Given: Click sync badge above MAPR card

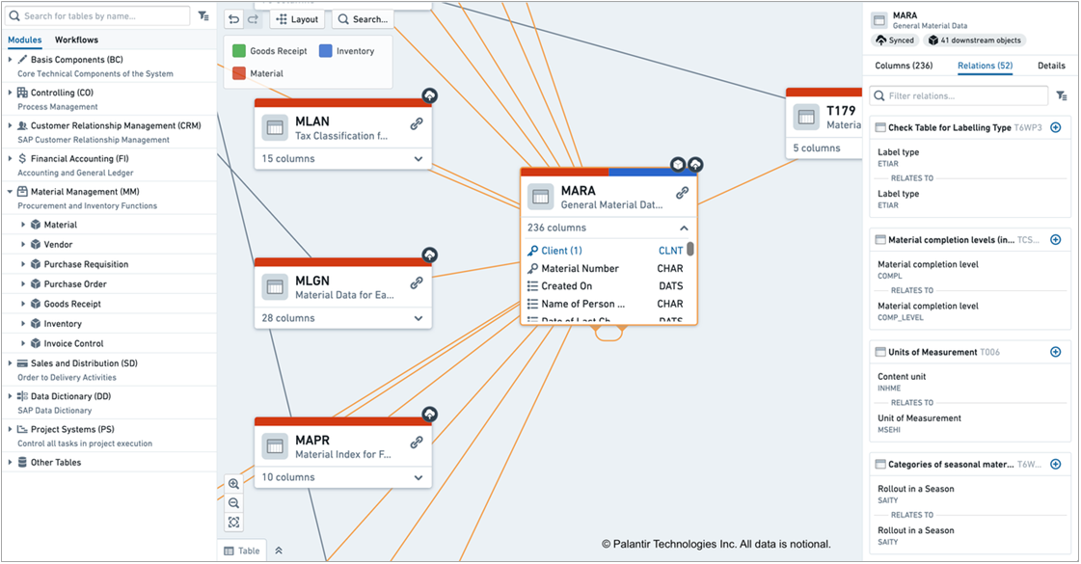Looking at the screenshot, I should coord(429,415).
